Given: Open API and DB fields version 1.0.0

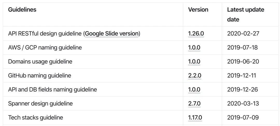Looking at the screenshot, I should coord(194,90).
